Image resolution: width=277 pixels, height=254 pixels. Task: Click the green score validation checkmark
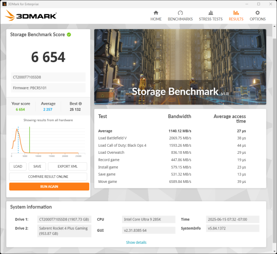(x=69, y=34)
